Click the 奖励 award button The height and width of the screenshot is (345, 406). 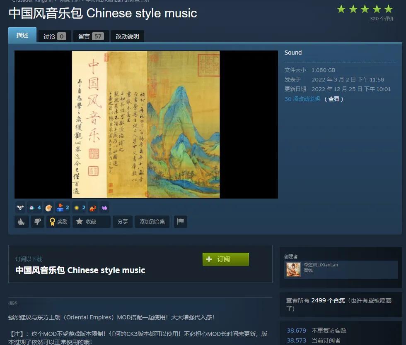click(58, 222)
